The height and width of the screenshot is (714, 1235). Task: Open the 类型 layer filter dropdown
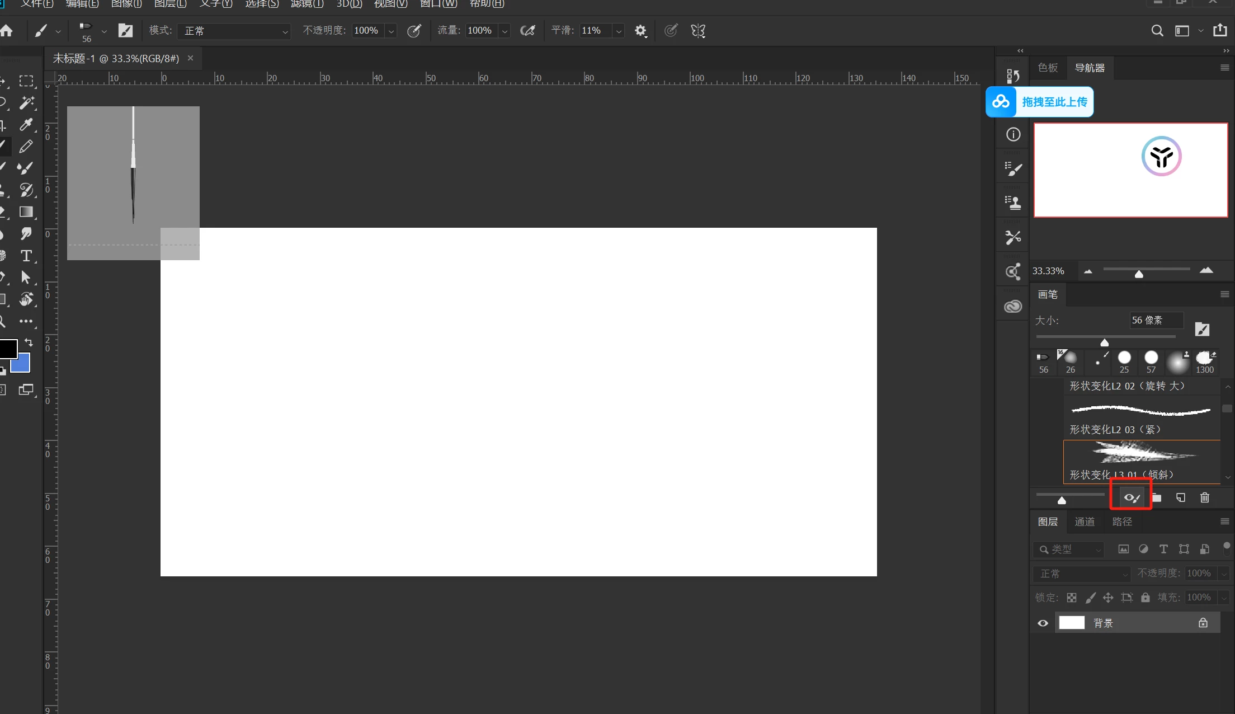(x=1069, y=549)
